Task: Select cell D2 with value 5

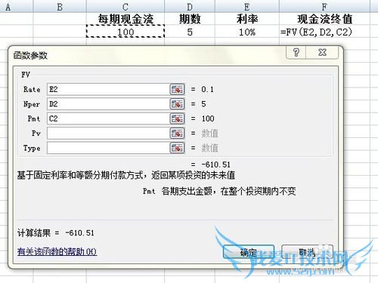Action: click(x=190, y=32)
